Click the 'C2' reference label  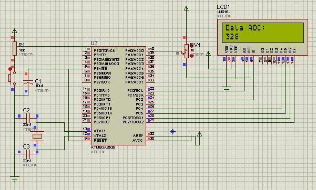tap(26, 110)
